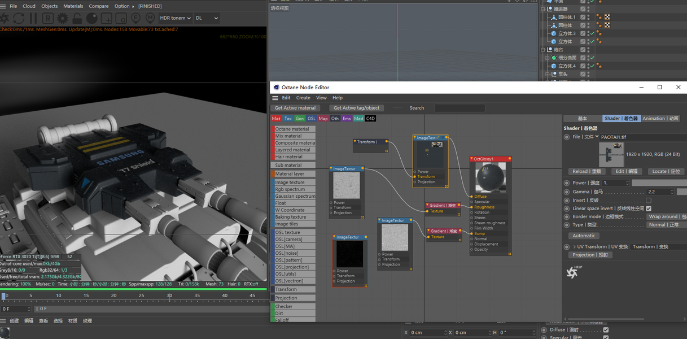Image resolution: width=687 pixels, height=339 pixels.
Task: Click phong tag dots on 立方体.4
Action: coord(598,66)
